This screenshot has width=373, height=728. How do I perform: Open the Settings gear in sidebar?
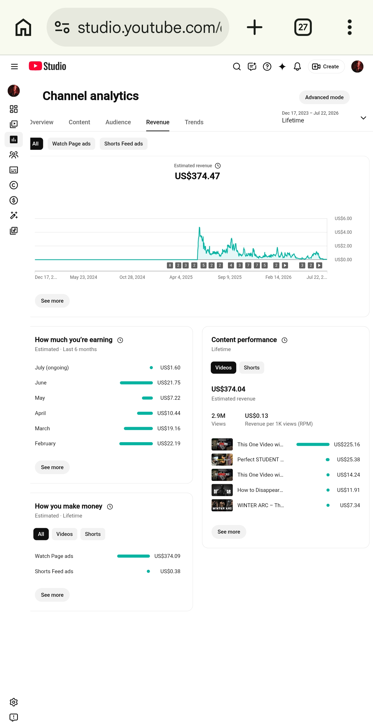point(13,702)
